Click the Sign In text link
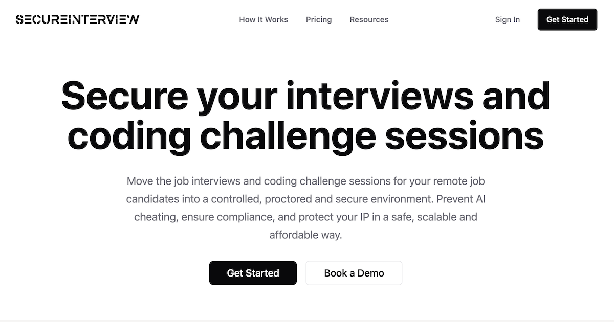 (507, 19)
